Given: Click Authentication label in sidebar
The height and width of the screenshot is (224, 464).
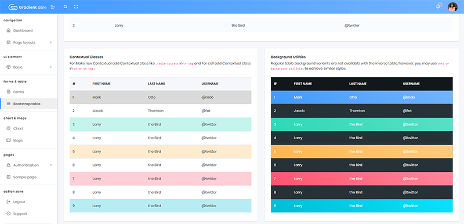Looking at the screenshot, I should 26,165.
